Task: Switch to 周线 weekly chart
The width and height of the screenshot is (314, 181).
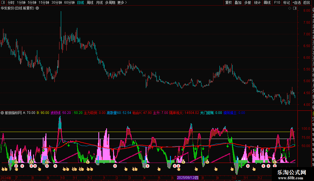Action: click(90, 3)
